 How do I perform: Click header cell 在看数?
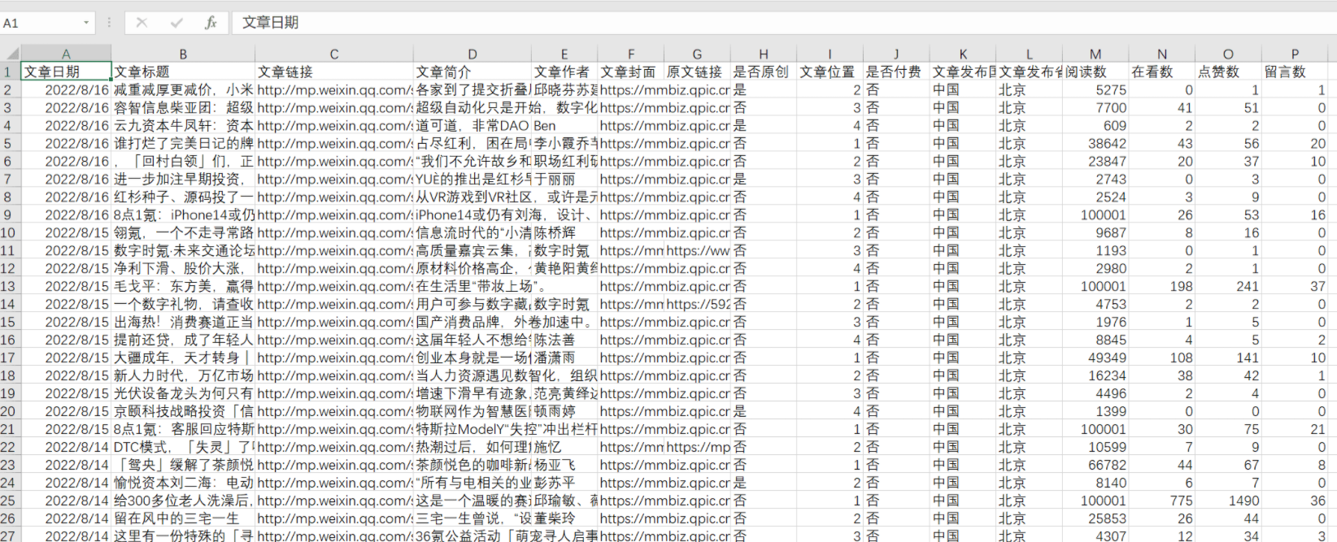(x=1162, y=72)
